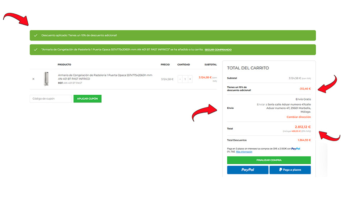341x215 pixels.
Task: Open the Cambiar dirección link
Action: coord(299,117)
